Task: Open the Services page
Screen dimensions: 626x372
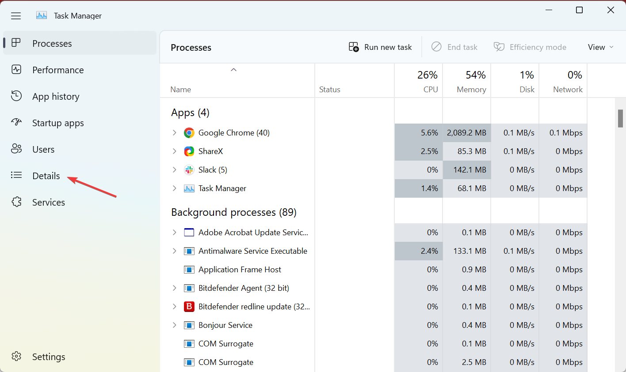Action: click(80, 202)
